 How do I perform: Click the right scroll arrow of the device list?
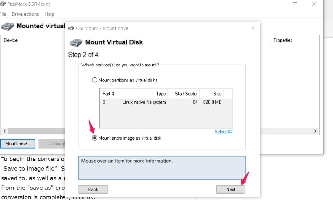pyautogui.click(x=315, y=131)
